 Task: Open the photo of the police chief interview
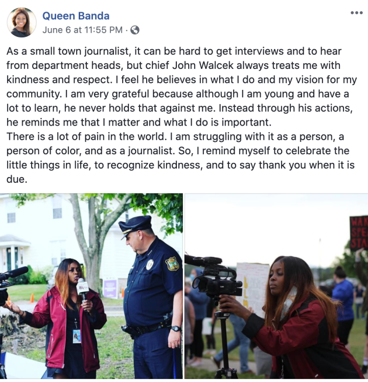(91, 286)
